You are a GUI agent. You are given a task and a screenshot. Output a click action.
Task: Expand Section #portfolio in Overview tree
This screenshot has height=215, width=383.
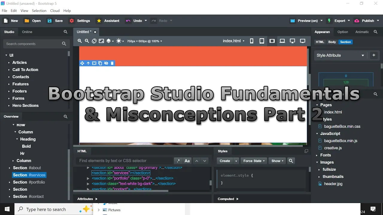[x=10, y=182]
